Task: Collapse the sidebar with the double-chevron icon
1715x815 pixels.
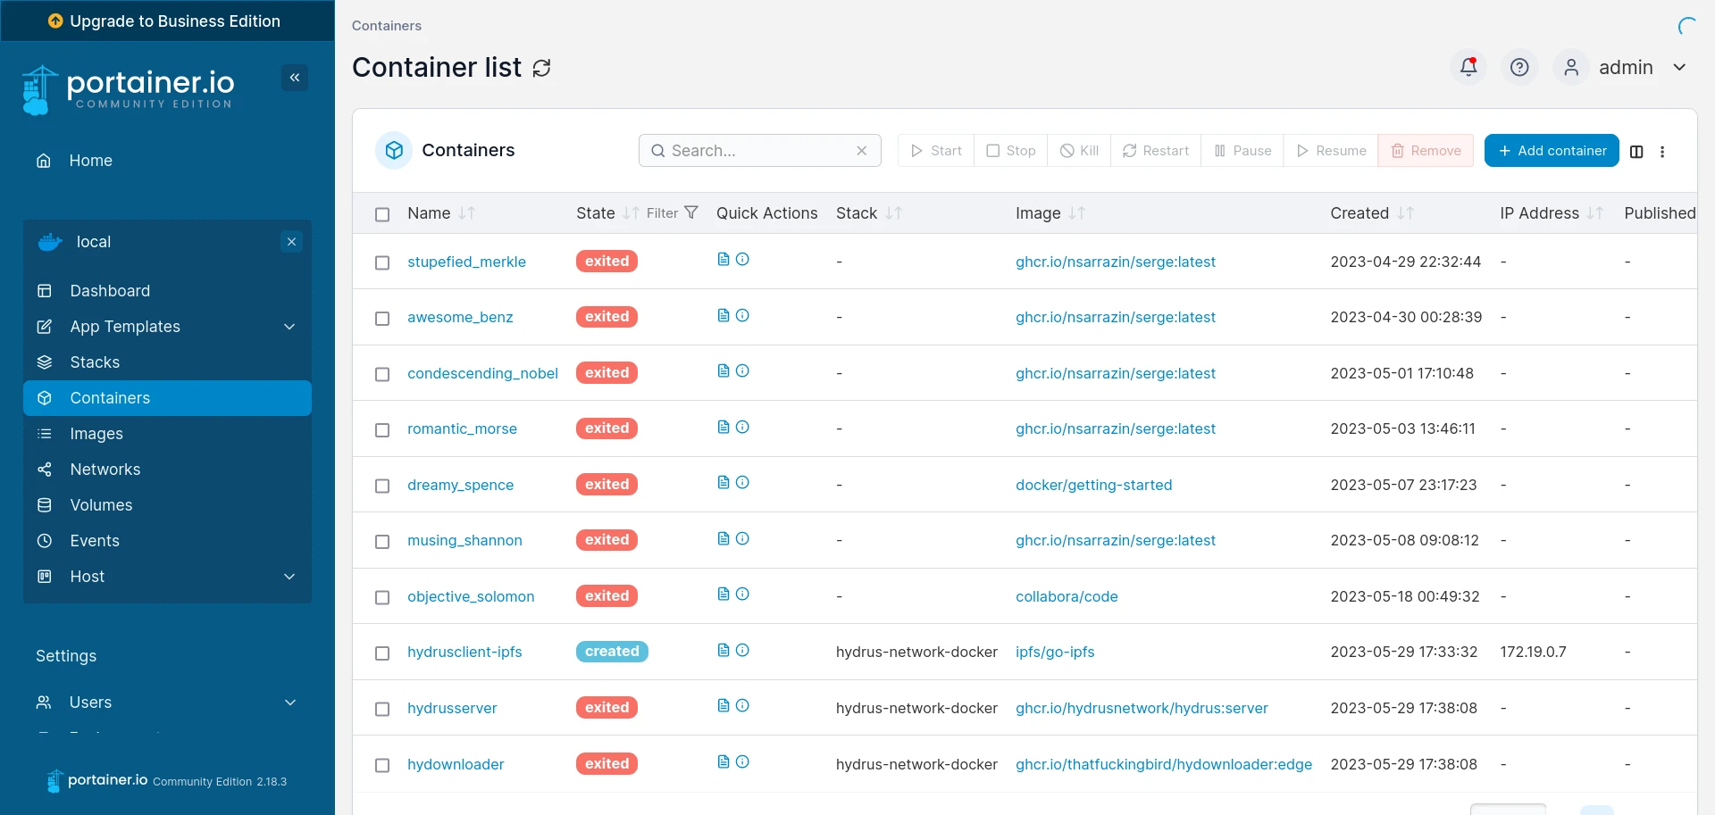Action: coord(295,78)
